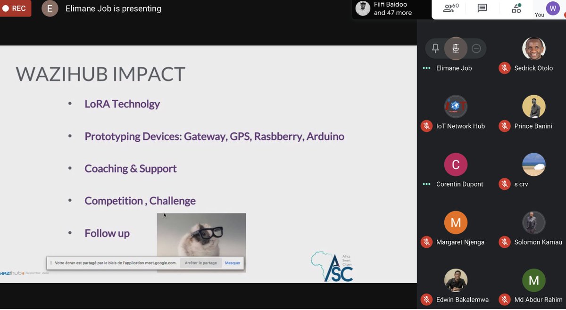Click the 'Coaching & Support' bullet
566x310 pixels.
click(131, 169)
